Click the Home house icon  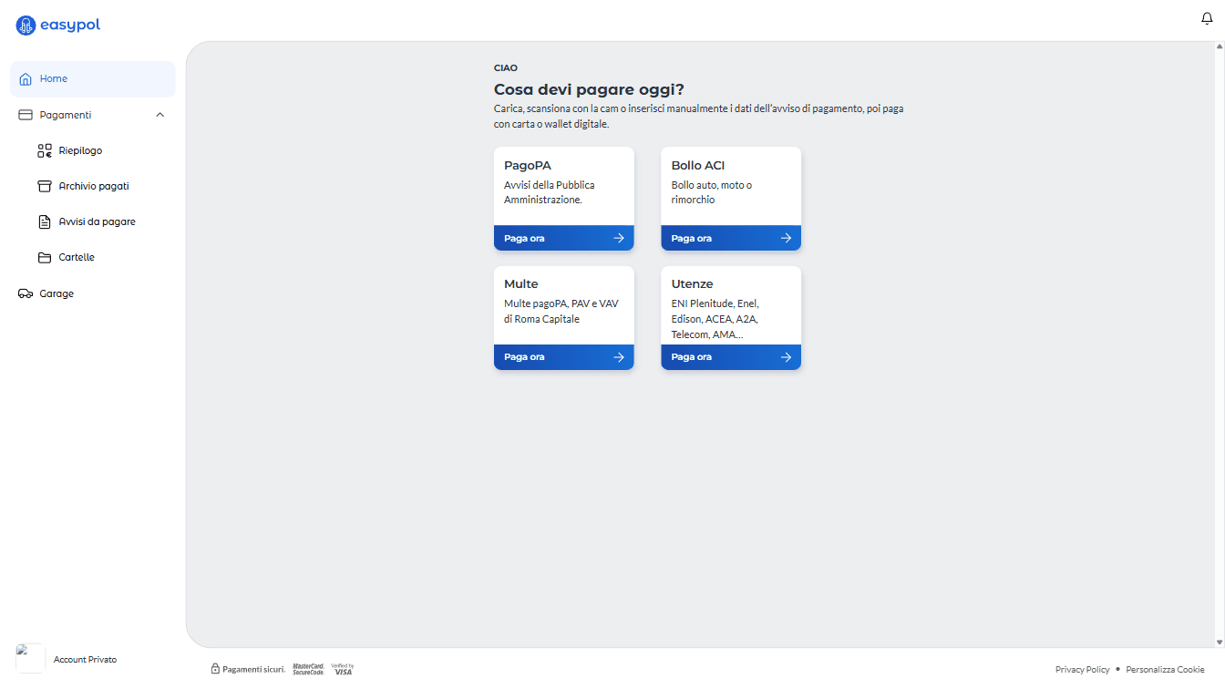26,79
